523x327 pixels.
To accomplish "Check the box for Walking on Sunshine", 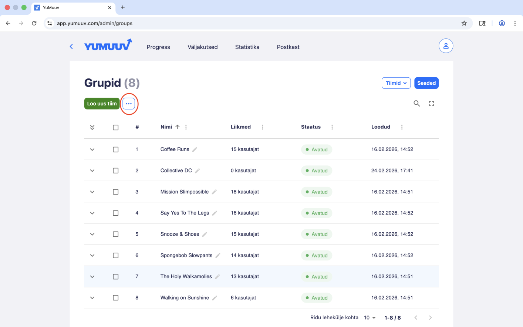I will 116,298.
